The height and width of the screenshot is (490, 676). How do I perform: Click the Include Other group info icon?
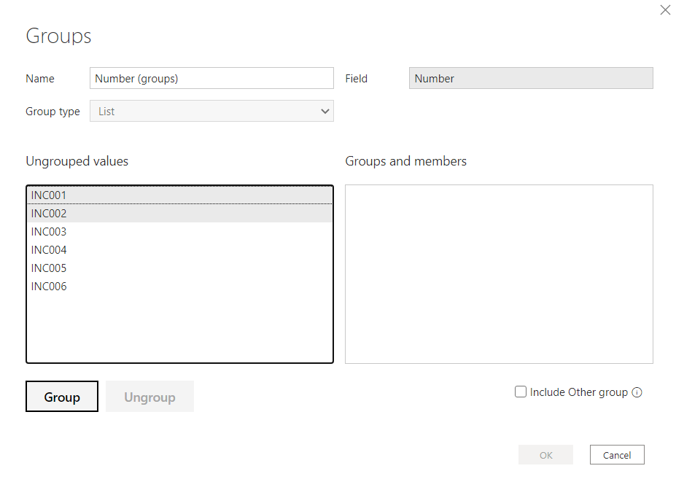coord(638,392)
